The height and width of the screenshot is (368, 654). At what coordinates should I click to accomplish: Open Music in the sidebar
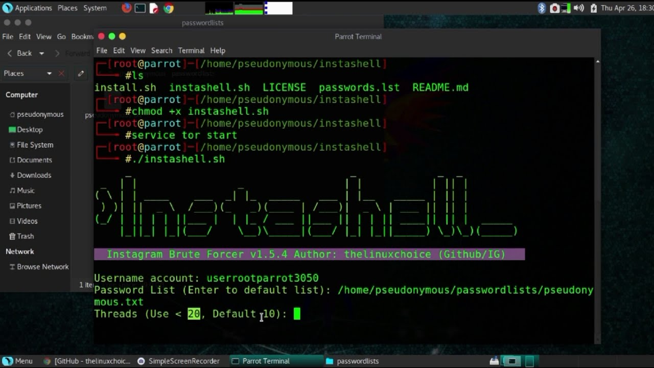[21, 191]
